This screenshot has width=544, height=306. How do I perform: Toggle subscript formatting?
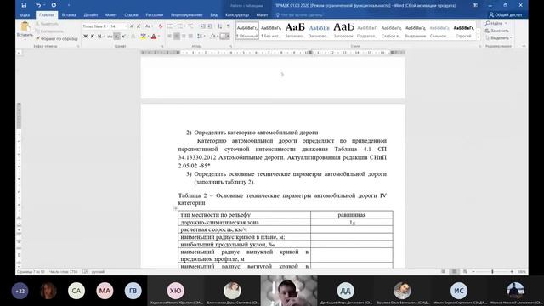(117, 36)
